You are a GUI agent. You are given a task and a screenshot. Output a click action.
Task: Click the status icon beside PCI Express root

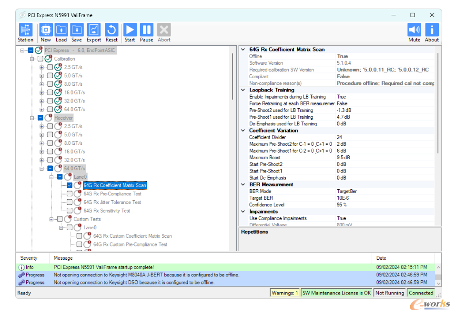39,50
